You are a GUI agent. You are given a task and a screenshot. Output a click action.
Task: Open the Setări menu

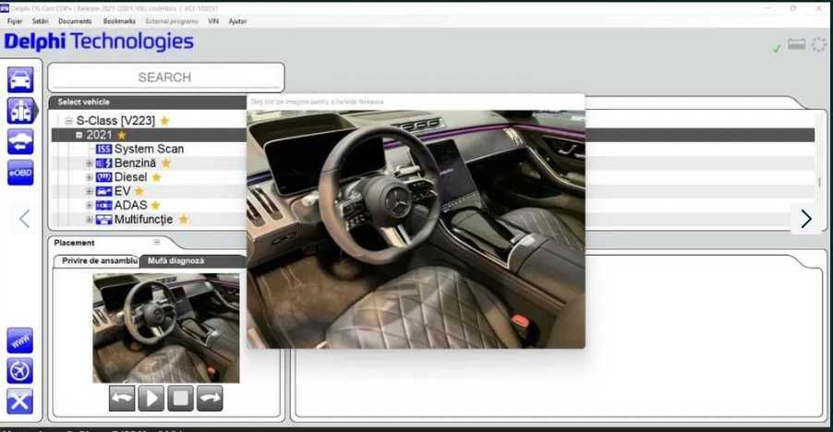(x=40, y=21)
